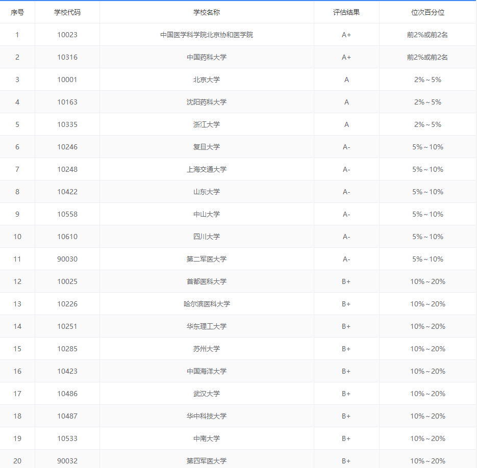
Task: Click the 序号 column header
Action: pyautogui.click(x=17, y=12)
